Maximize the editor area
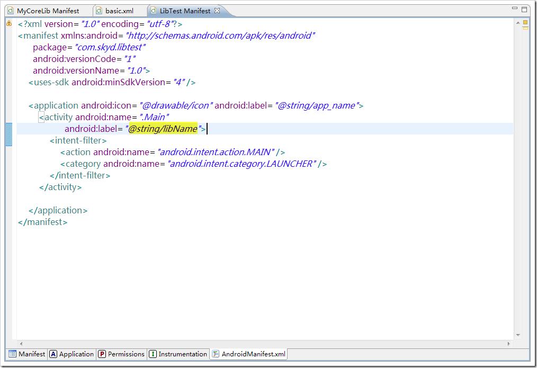 (x=524, y=9)
